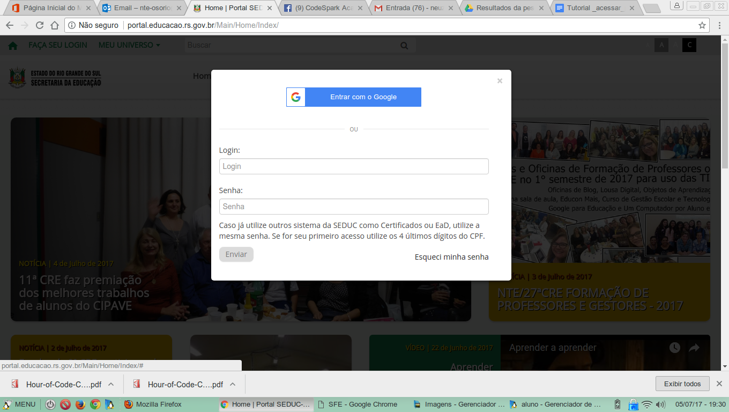Click the Buscar search field
The image size is (729, 412).
292,45
